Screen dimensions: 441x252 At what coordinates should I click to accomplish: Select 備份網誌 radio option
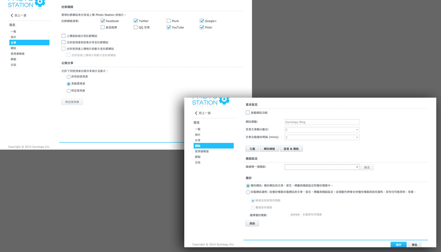point(248,186)
